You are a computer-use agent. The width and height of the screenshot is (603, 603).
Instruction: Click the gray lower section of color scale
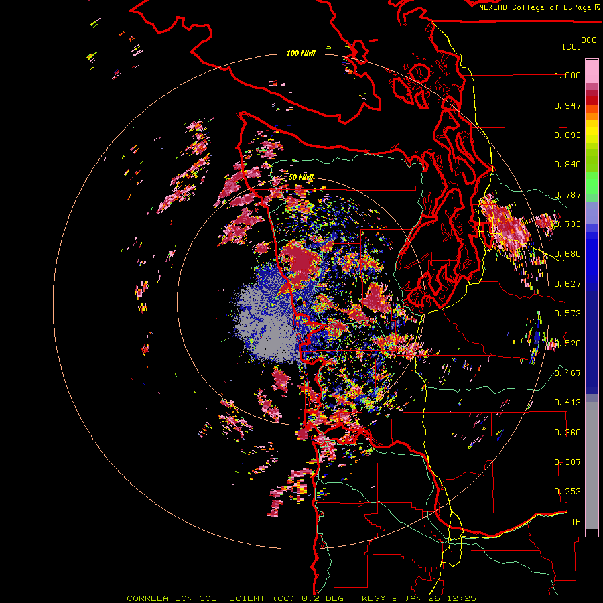point(592,466)
